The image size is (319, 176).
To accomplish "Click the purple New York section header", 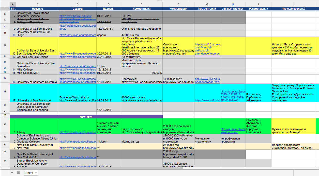I will pos(86,117).
